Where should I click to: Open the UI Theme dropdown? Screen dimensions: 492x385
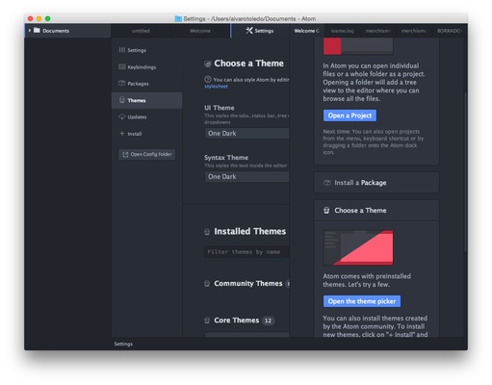(246, 133)
